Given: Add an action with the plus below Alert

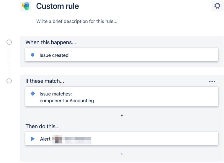Looking at the screenshot, I should pos(122,154).
